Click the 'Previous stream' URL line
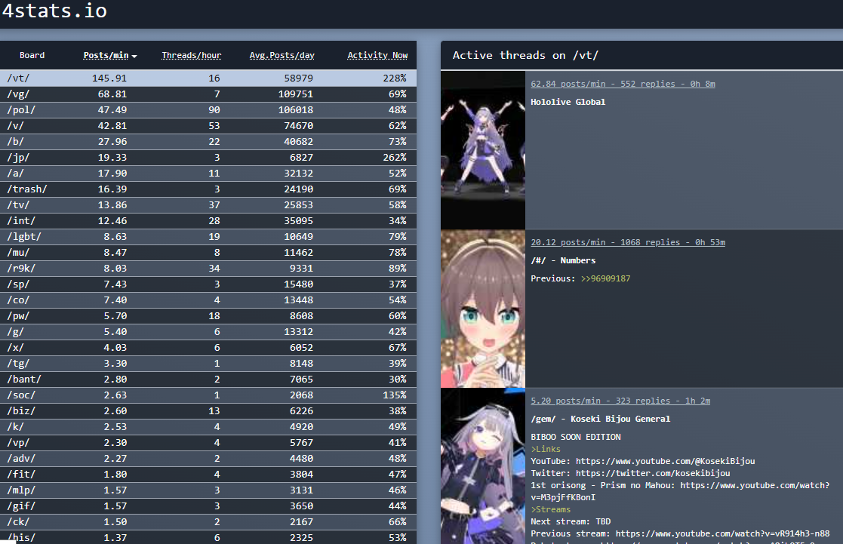Screen dimensions: 843x544 click(x=680, y=533)
